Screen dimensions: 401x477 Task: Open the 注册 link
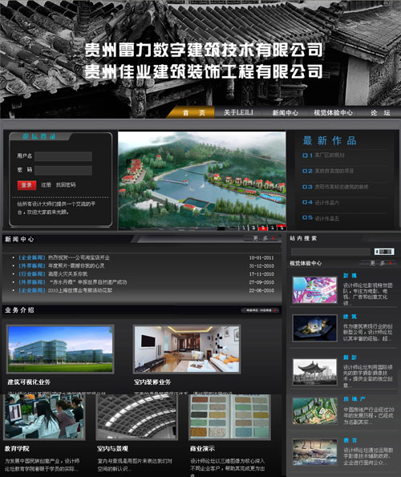point(46,184)
